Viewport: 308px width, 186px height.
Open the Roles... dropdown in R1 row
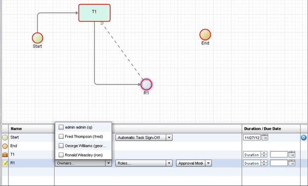[x=169, y=163]
